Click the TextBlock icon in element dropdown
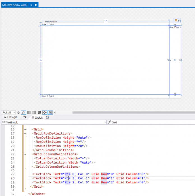This screenshot has width=195, height=196. click(4, 122)
